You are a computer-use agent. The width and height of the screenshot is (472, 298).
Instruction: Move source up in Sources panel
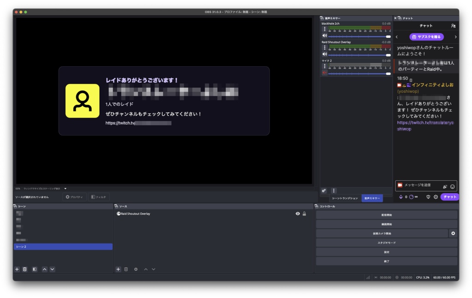[x=146, y=269]
